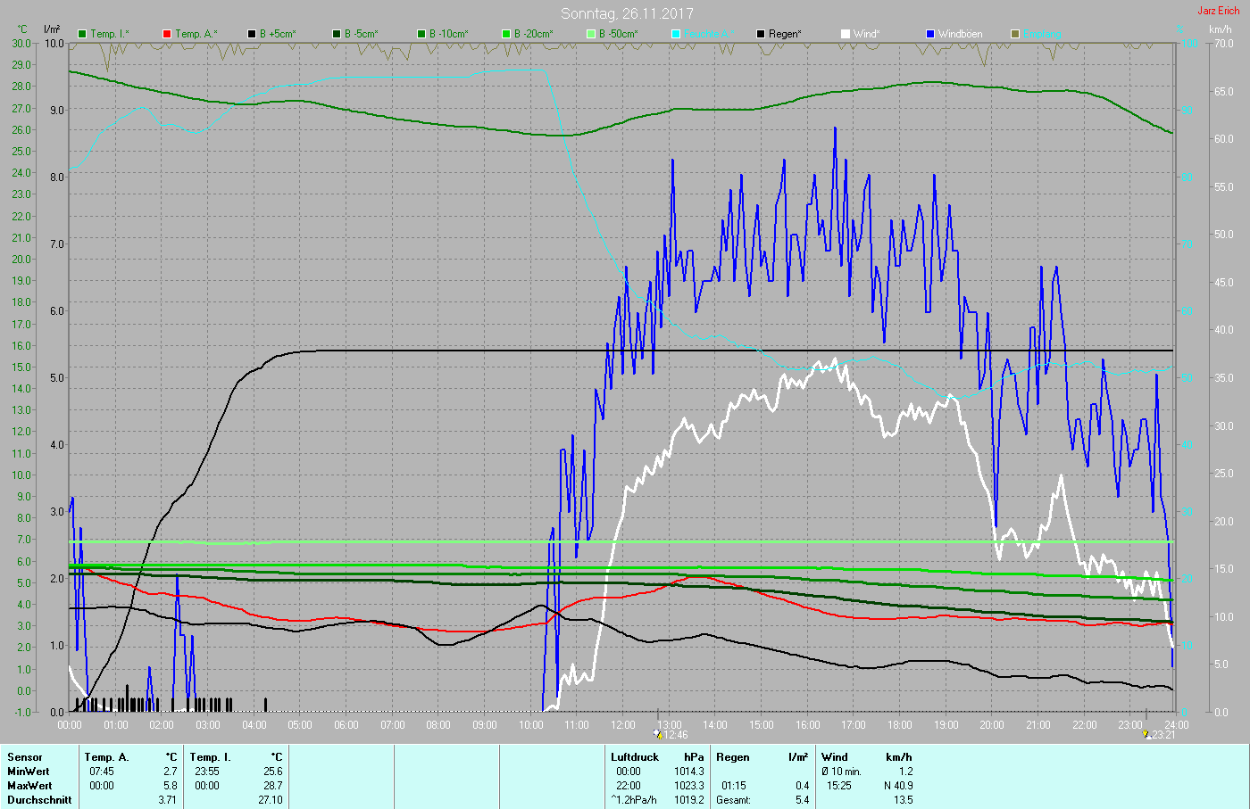Click the black B +5cm legend square
The width and height of the screenshot is (1250, 809).
[x=252, y=34]
